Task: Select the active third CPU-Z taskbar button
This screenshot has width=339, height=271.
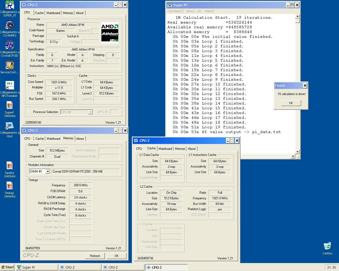Action: (166, 267)
